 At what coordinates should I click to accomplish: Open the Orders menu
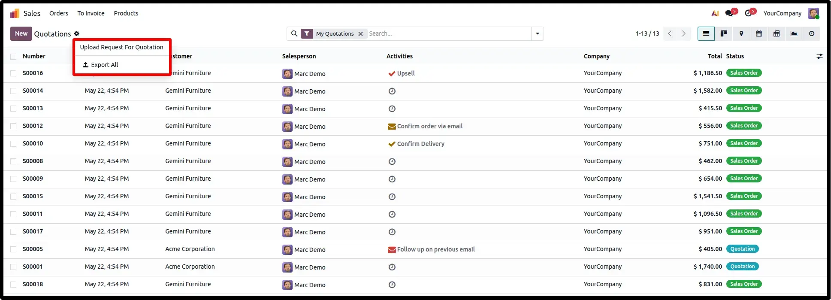tap(59, 13)
